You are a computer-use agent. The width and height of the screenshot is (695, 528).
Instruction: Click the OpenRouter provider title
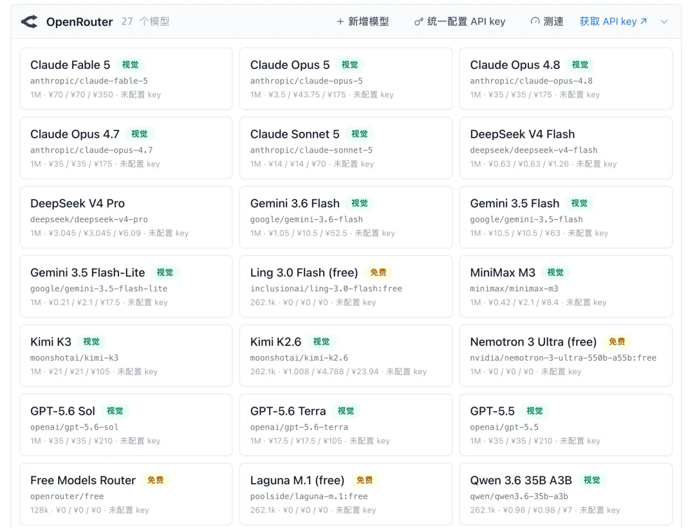[x=79, y=22]
